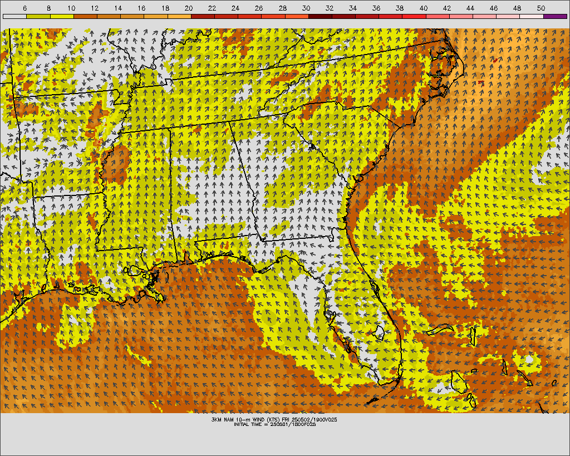Screen dimensions: 570x456
Task: Pick the legend swatch between 14 and 16
Action: tap(132, 16)
